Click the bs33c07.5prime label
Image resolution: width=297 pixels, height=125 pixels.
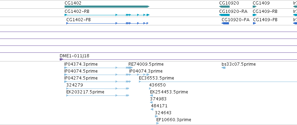239,64
